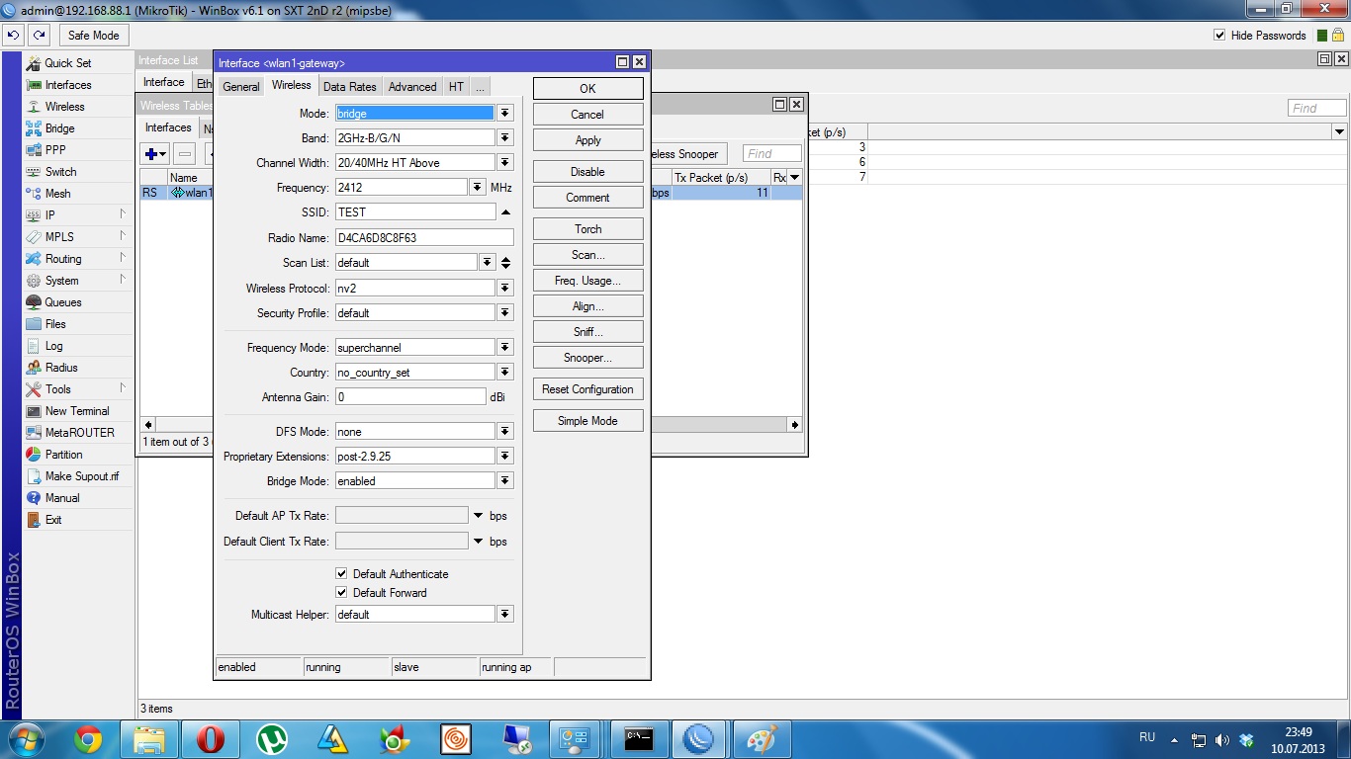Open the Opera browser from the taskbar
1351x759 pixels.
click(x=210, y=739)
